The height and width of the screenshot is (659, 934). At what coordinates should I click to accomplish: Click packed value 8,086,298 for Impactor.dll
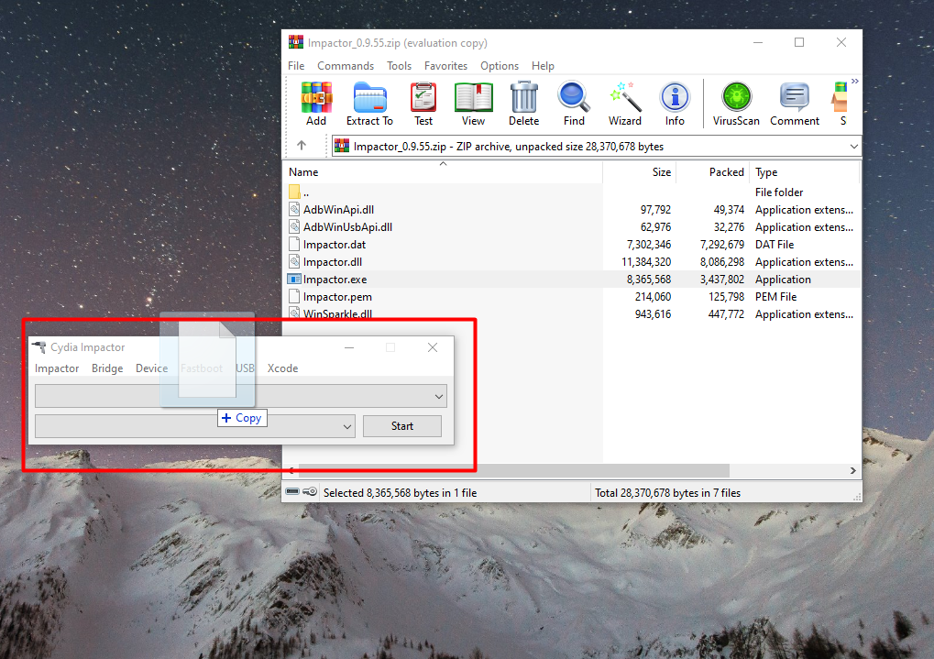click(722, 262)
